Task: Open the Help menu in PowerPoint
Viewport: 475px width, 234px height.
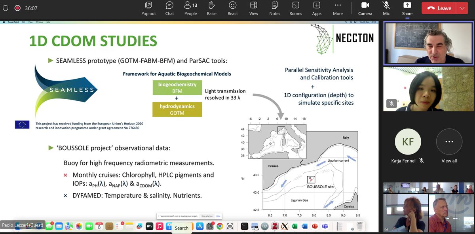Action: [x=48, y=22]
